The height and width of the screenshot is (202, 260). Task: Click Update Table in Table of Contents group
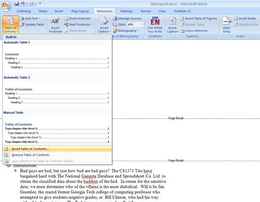click(32, 24)
